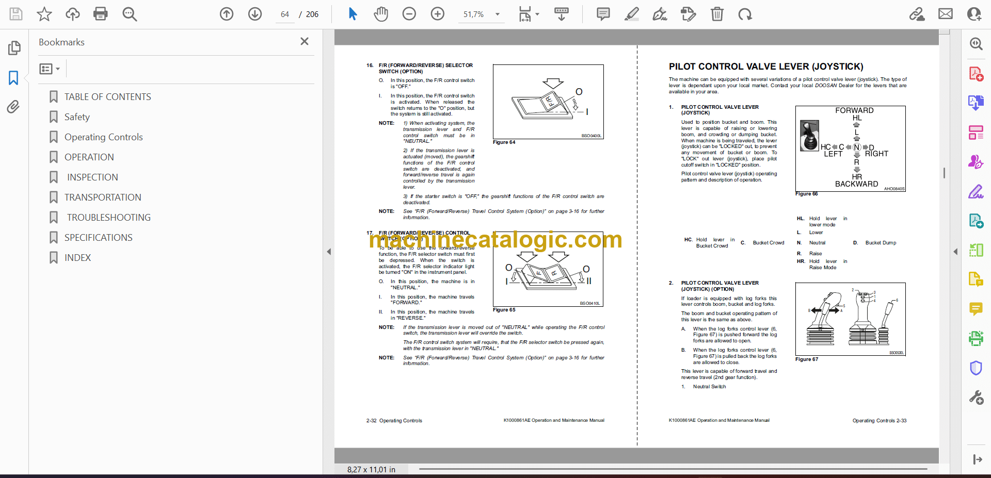Click the Delete trash icon

point(717,14)
